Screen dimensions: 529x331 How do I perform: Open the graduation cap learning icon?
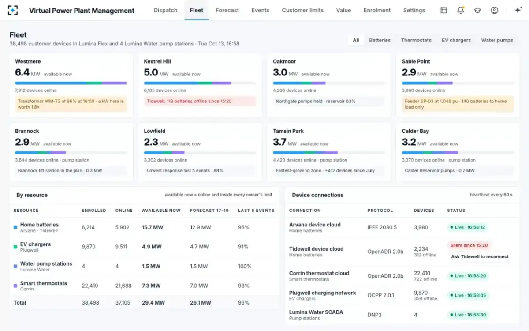coord(477,10)
